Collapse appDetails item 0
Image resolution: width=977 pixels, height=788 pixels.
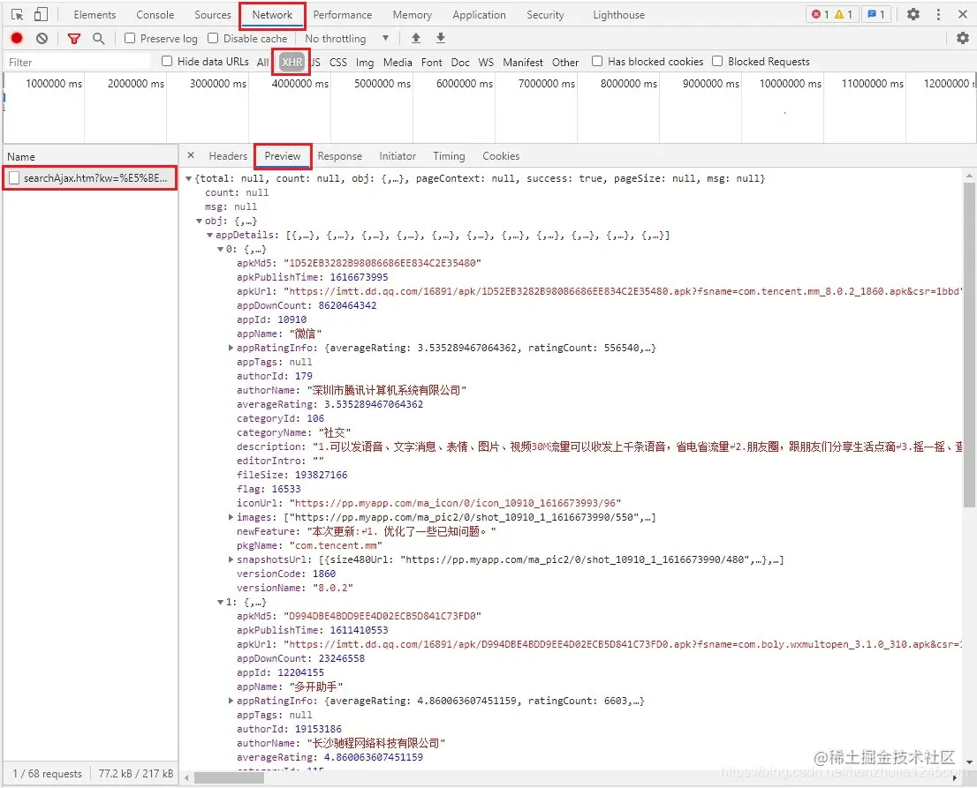221,249
